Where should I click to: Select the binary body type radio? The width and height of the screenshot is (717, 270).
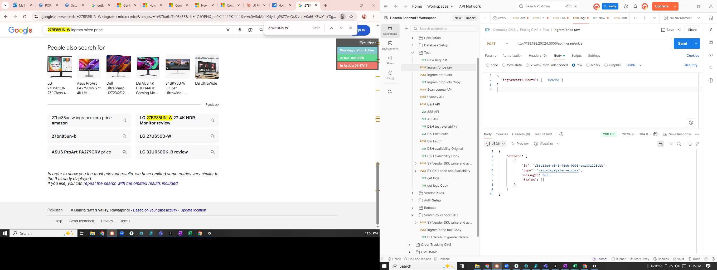588,65
